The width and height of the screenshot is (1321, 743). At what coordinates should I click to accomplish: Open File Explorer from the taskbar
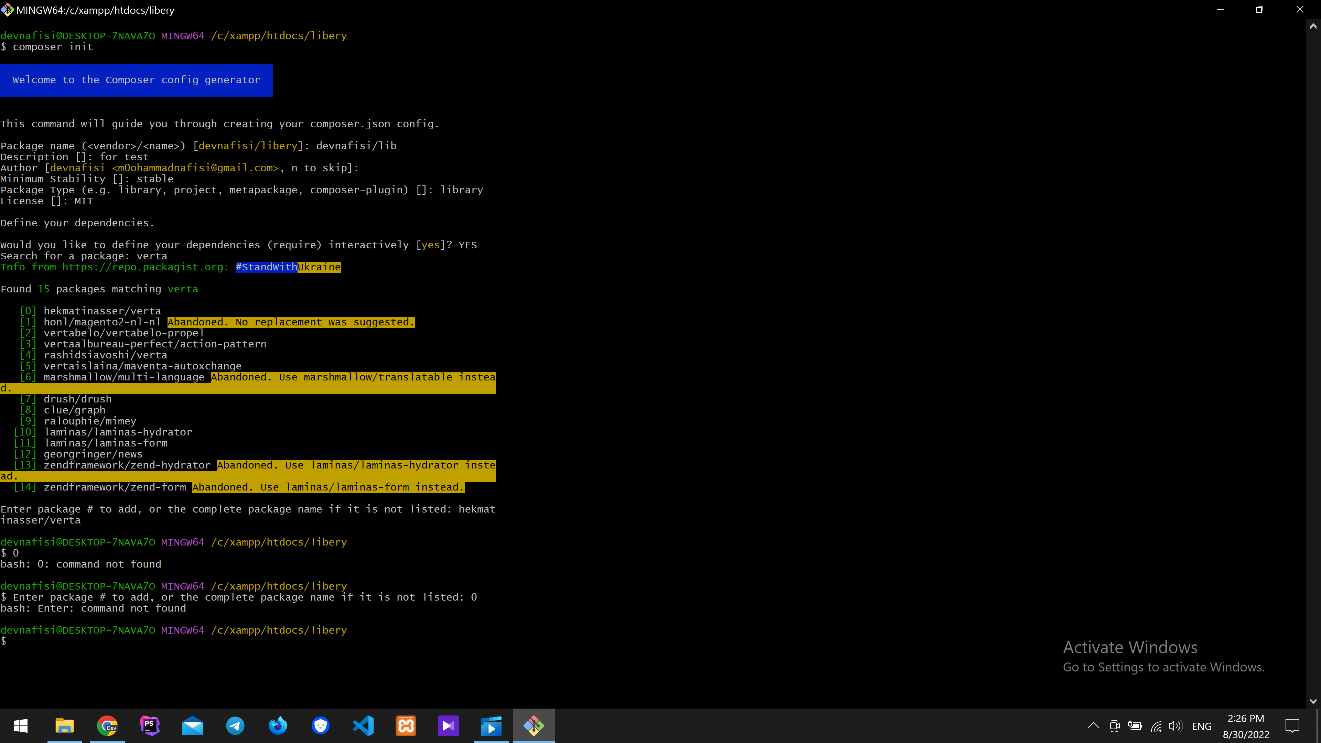[x=65, y=725]
